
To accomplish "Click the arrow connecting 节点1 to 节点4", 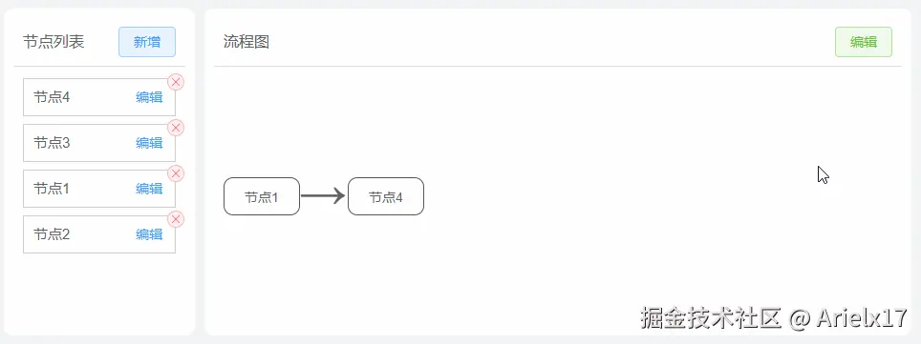I will click(x=323, y=195).
